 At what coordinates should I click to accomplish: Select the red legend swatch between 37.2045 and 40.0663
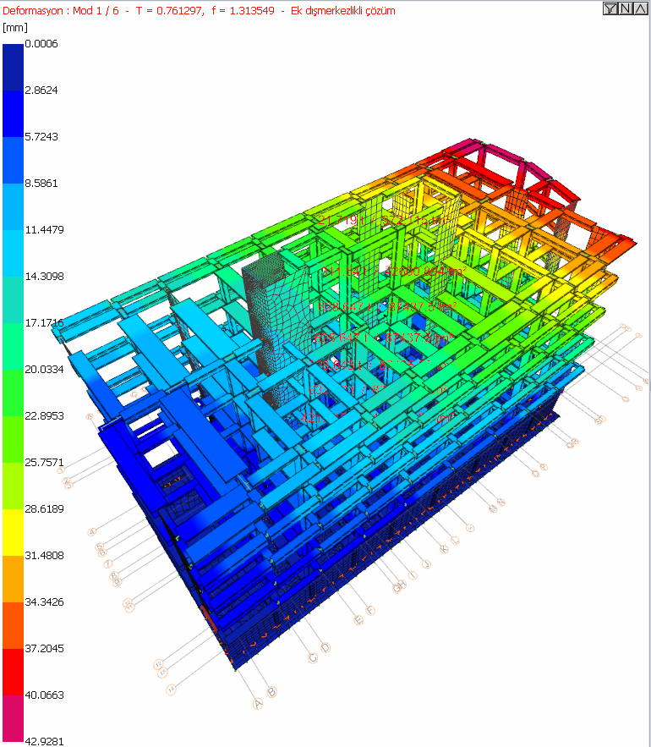(x=13, y=673)
